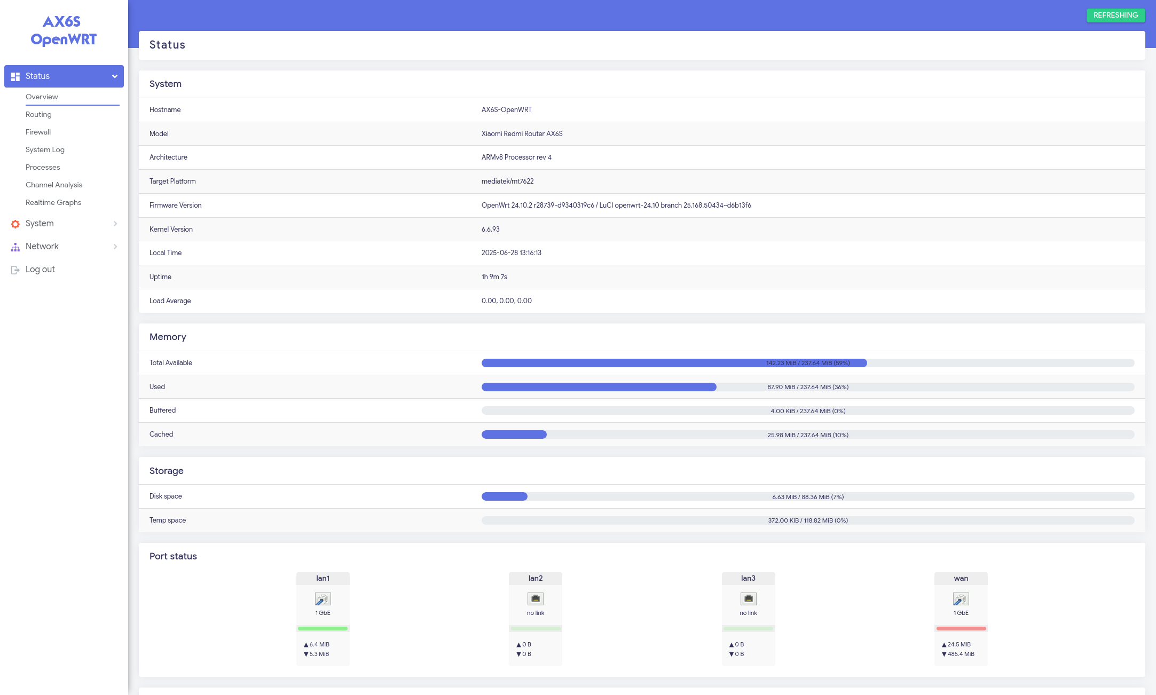Open Realtime Graphs page
The image size is (1156, 695).
[x=53, y=202]
